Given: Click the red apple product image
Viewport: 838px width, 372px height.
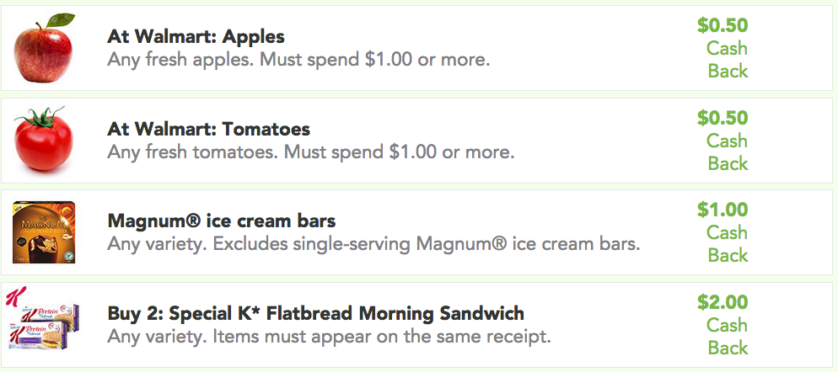Looking at the screenshot, I should [43, 48].
